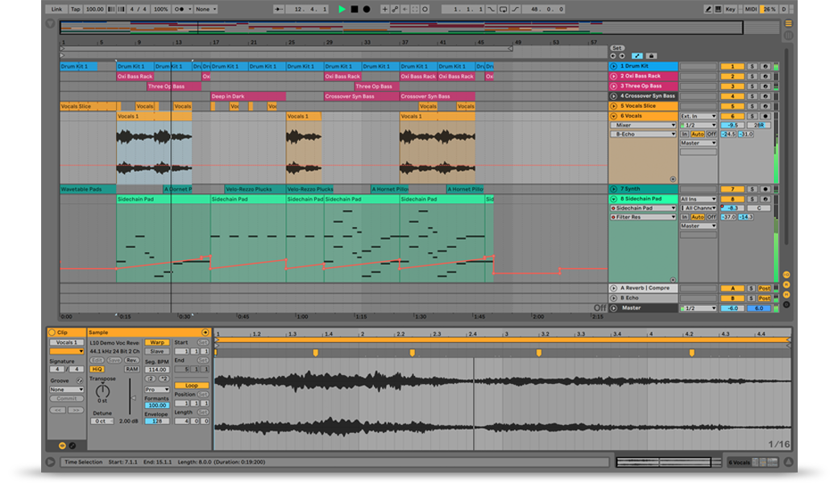Jump to previous locator arrow icon

tap(613, 56)
